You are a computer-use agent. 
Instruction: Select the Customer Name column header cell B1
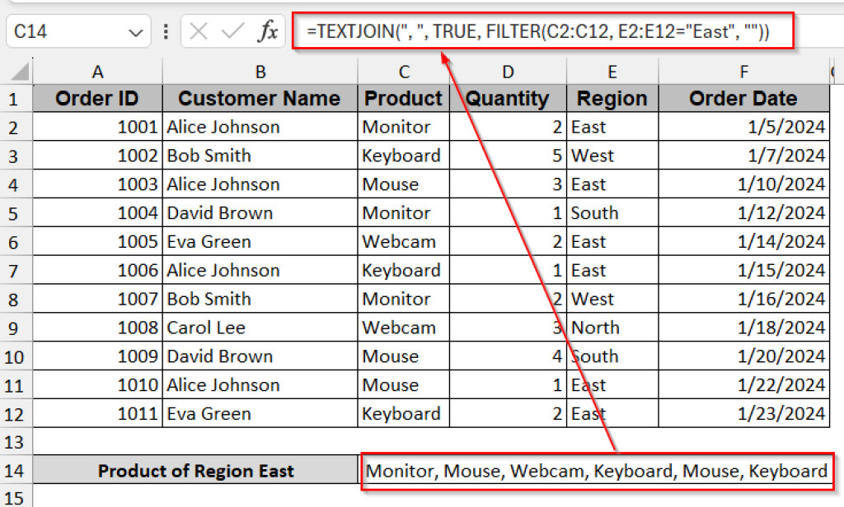click(260, 98)
